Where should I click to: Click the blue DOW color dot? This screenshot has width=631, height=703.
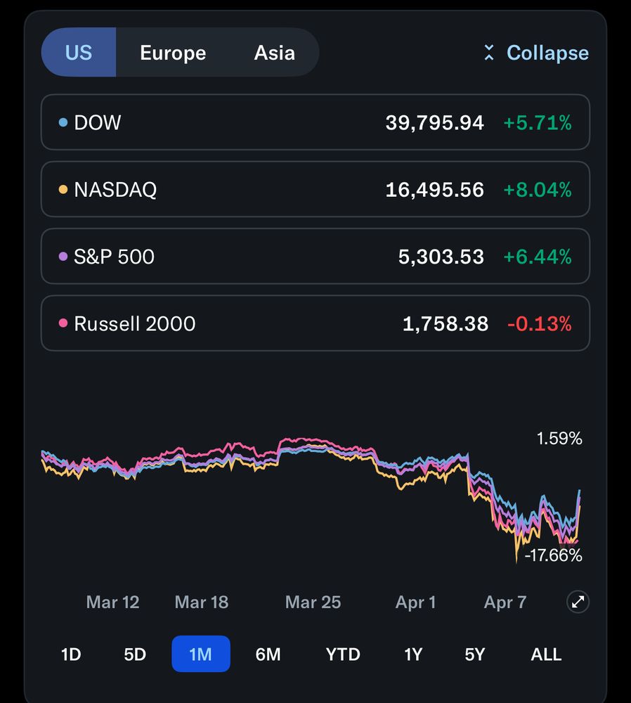pos(63,122)
